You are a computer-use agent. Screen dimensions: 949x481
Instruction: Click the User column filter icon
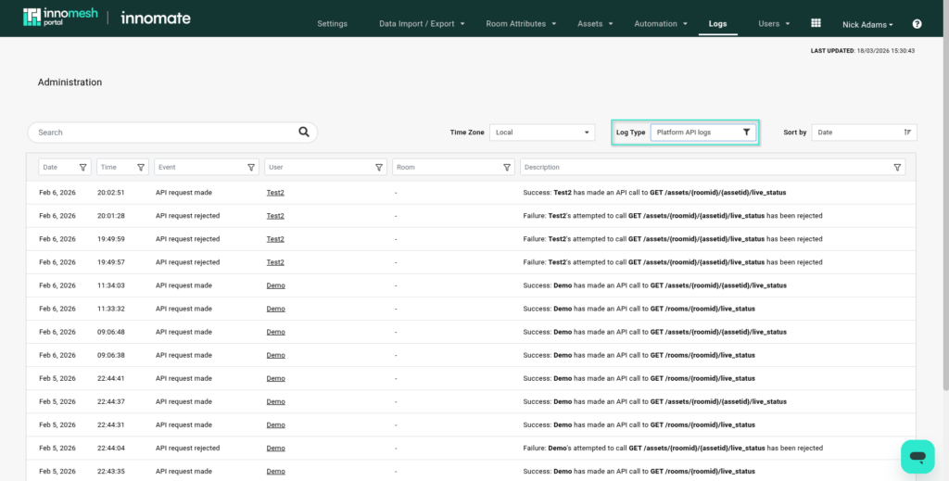click(x=380, y=168)
